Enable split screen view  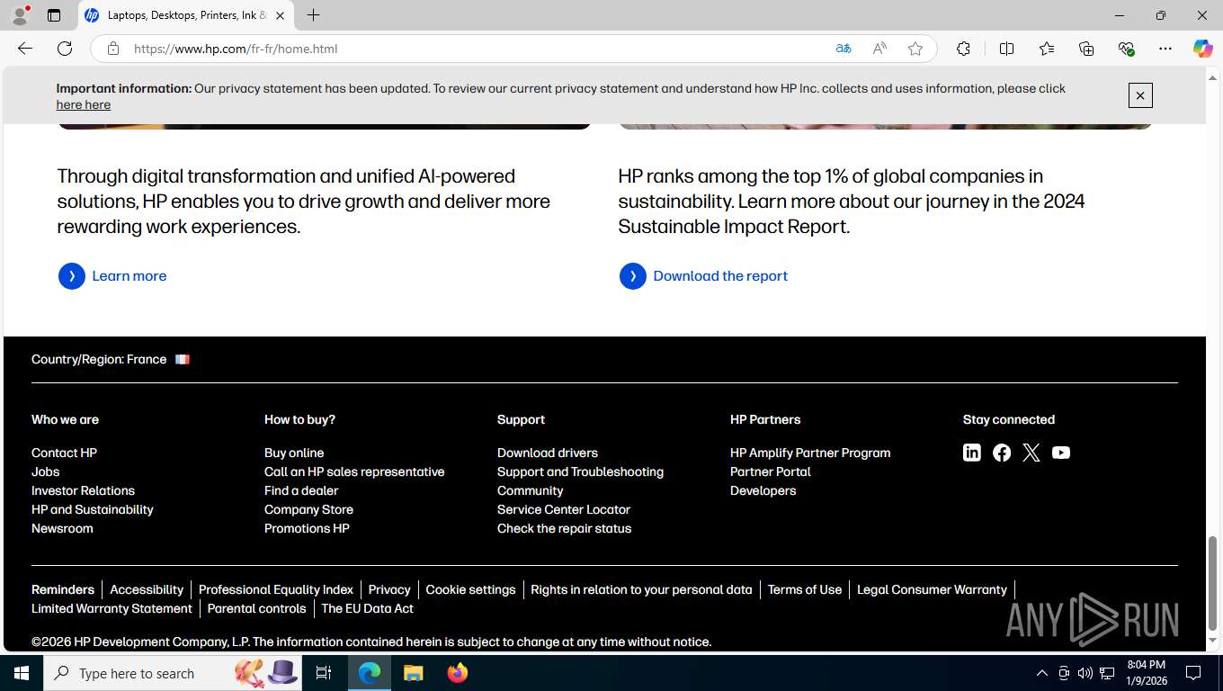[1007, 49]
